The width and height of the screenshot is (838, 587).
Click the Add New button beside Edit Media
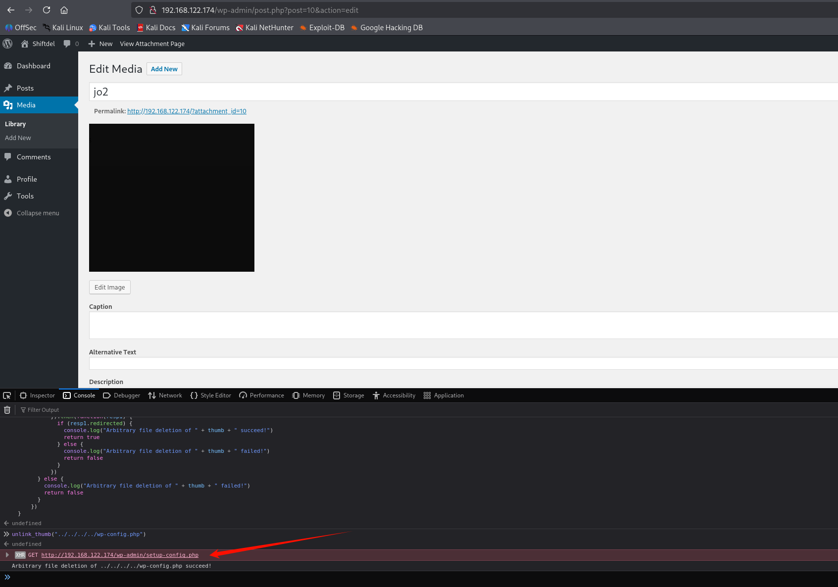click(x=164, y=69)
